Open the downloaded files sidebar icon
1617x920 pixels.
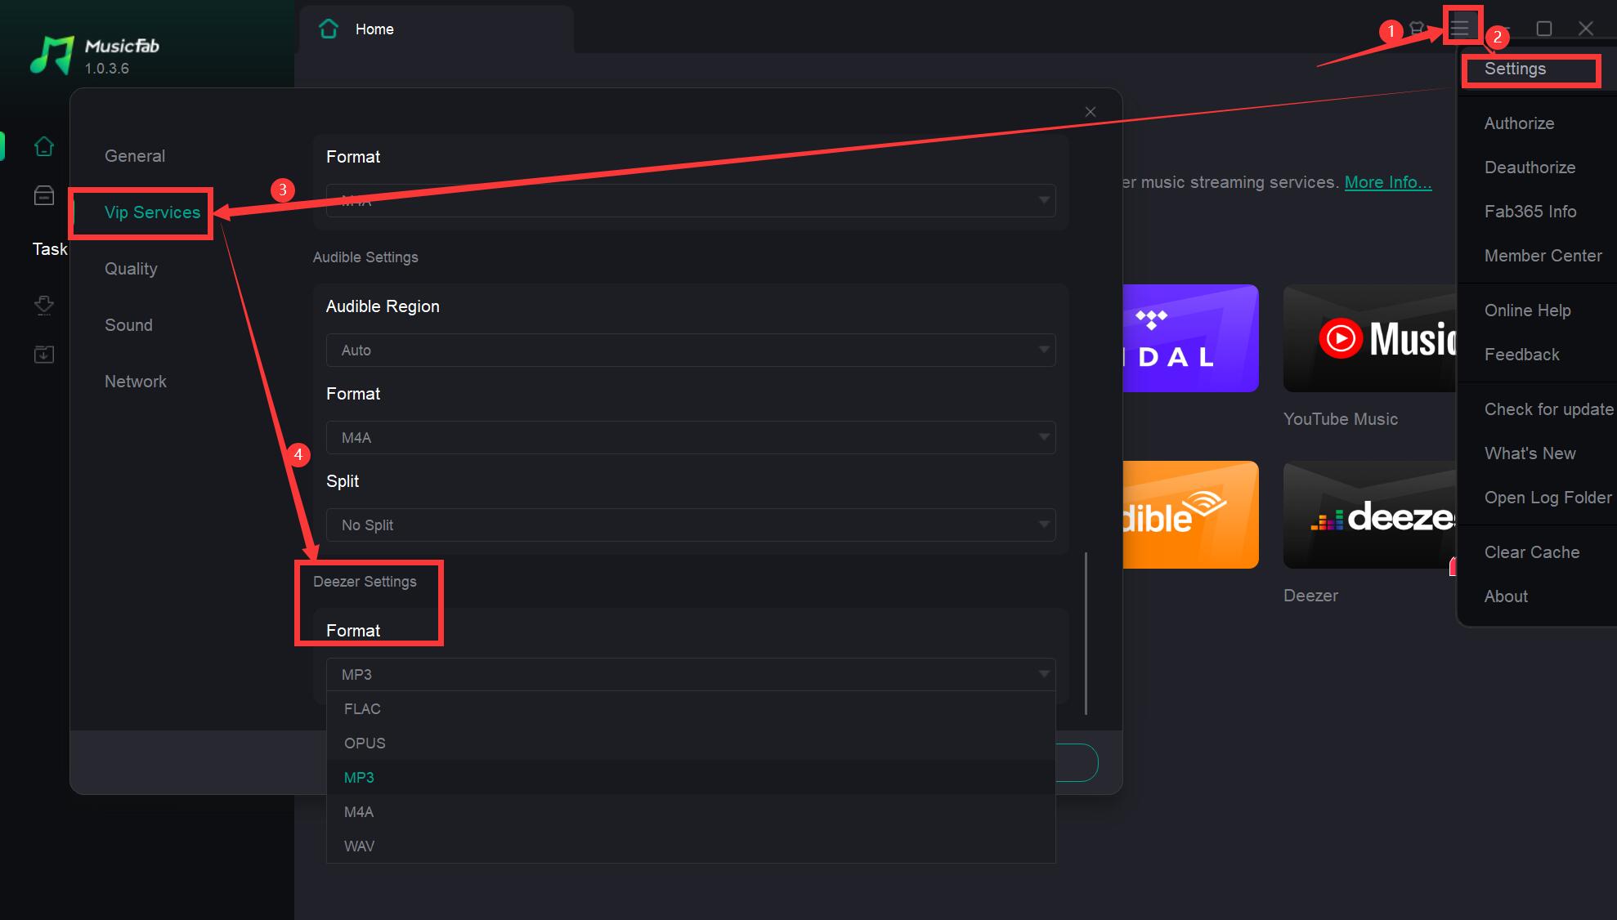[44, 355]
